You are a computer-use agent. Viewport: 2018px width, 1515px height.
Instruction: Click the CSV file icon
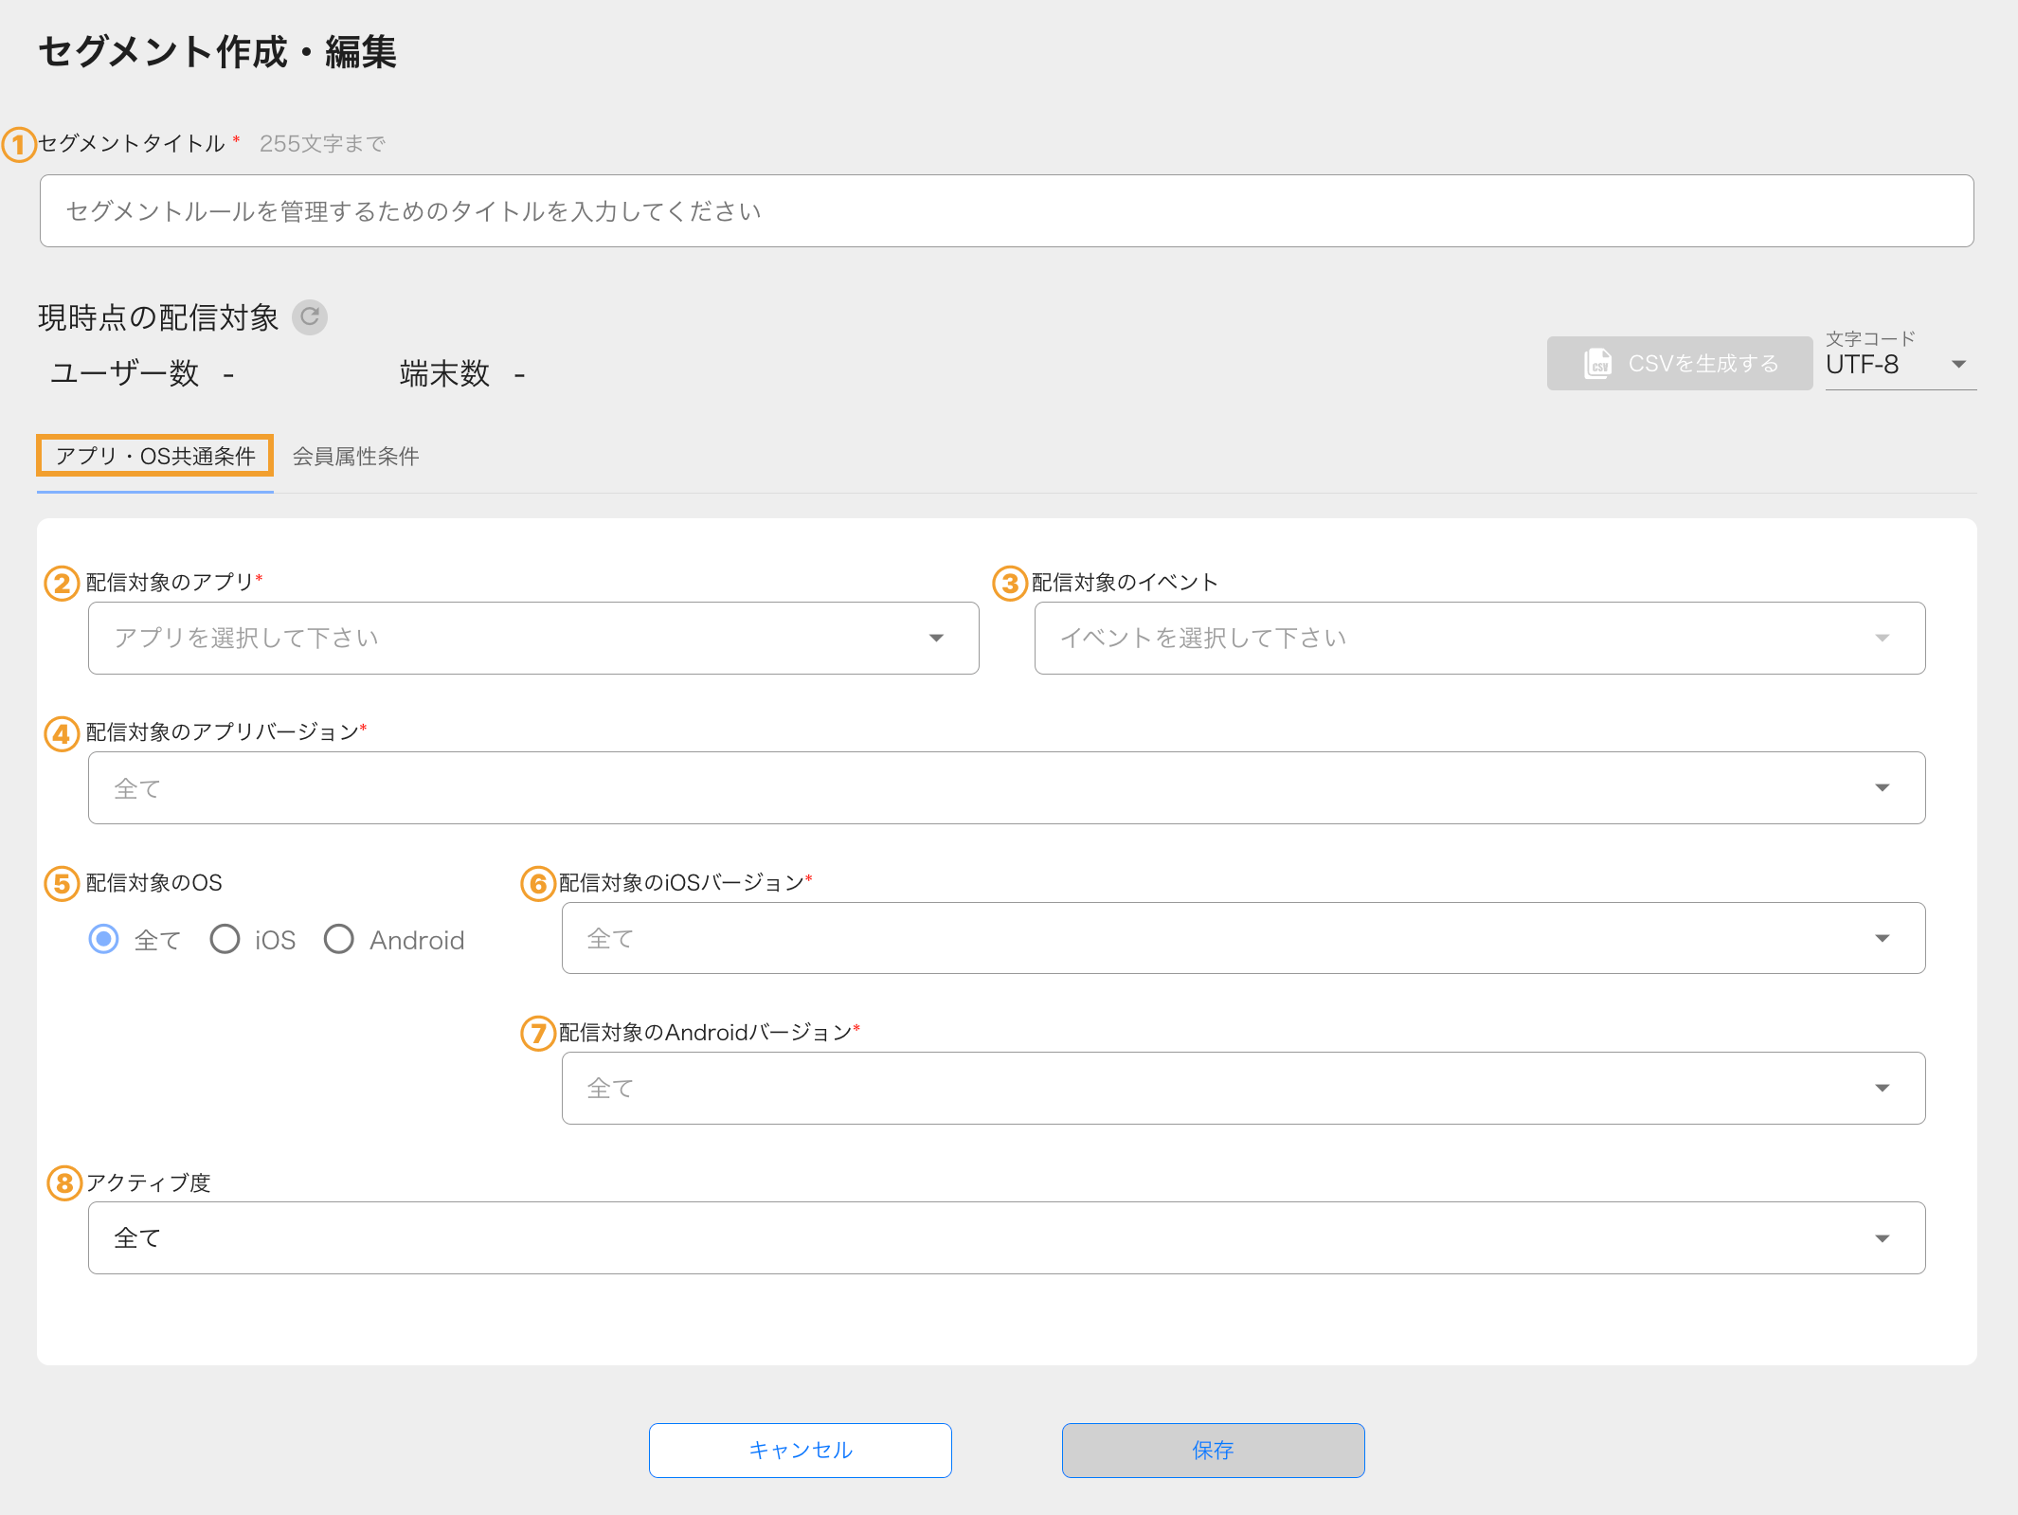tap(1597, 363)
